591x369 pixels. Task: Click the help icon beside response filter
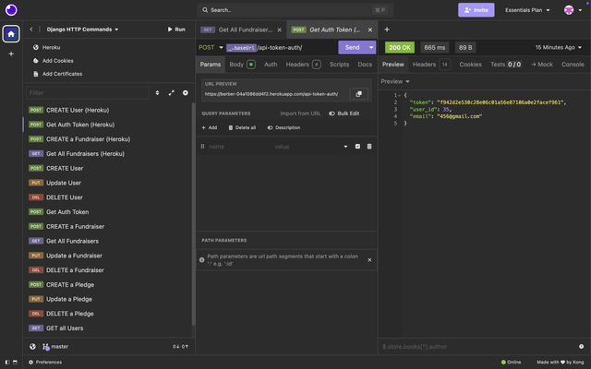[581, 347]
